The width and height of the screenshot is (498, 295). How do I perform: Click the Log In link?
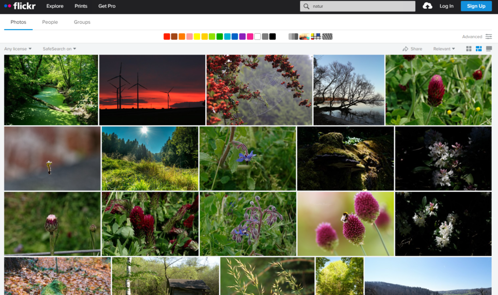(446, 6)
